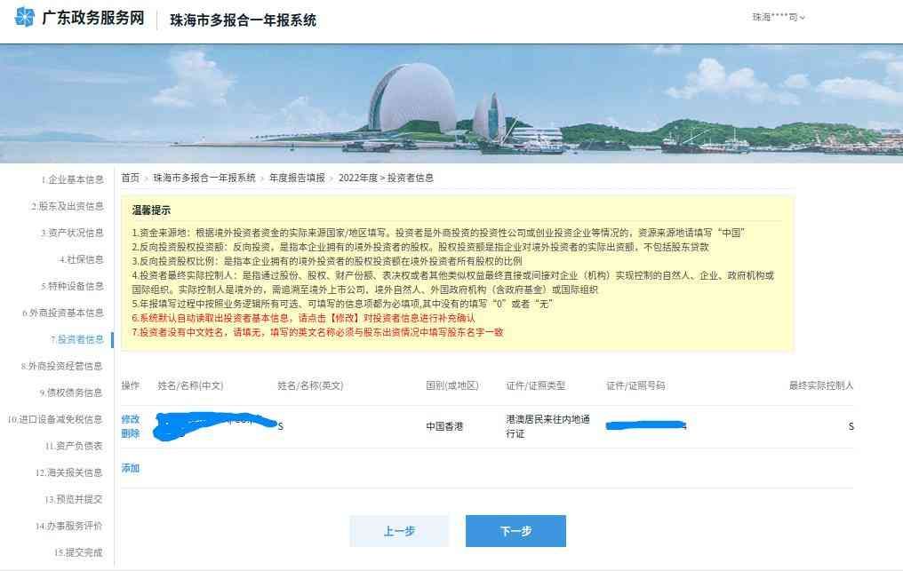This screenshot has height=571, width=903.
Task: Select step 2 股东及出资信息
Action: pyautogui.click(x=68, y=206)
